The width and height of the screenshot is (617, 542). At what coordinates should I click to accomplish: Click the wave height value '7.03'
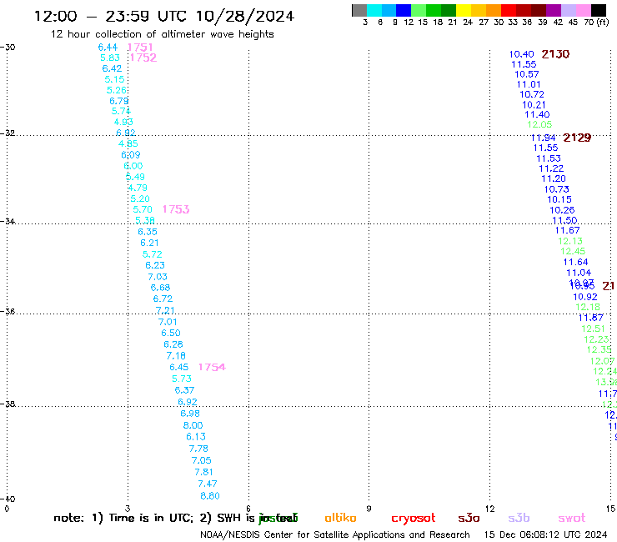[x=158, y=277]
